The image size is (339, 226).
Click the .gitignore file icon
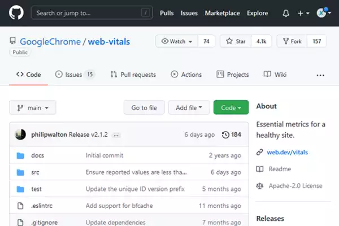click(20, 222)
